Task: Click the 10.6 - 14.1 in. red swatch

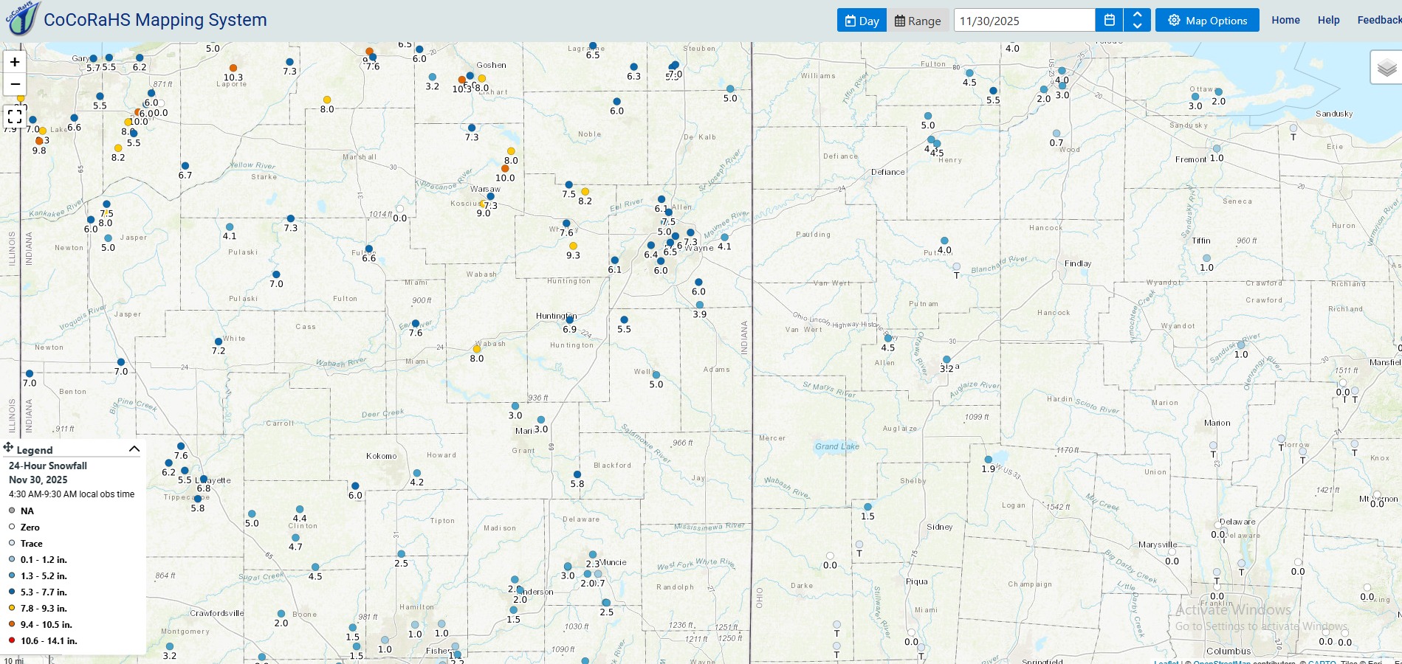Action: pos(12,640)
